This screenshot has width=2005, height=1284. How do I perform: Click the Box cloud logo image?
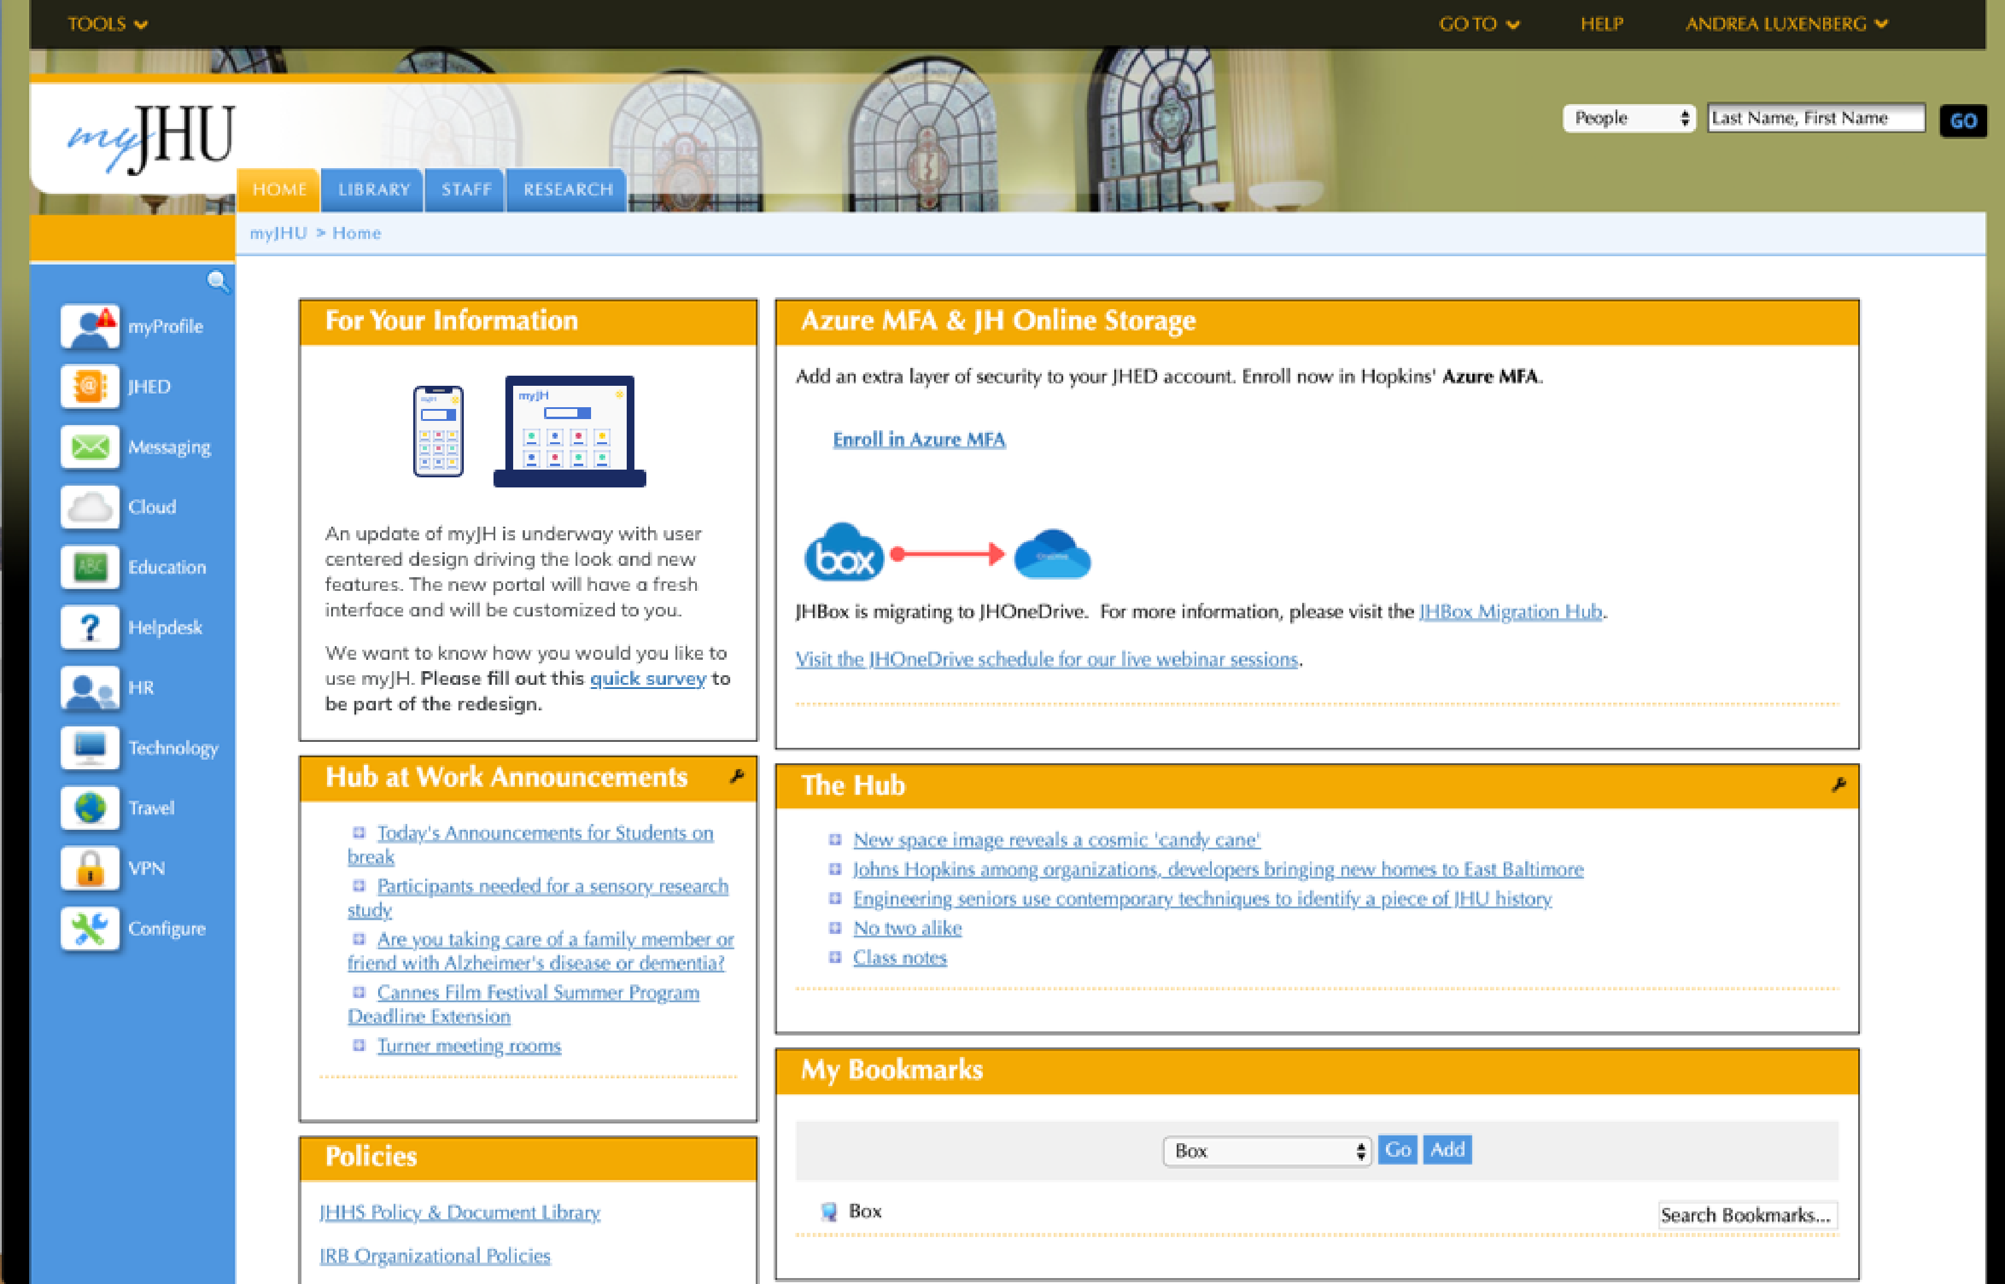843,552
